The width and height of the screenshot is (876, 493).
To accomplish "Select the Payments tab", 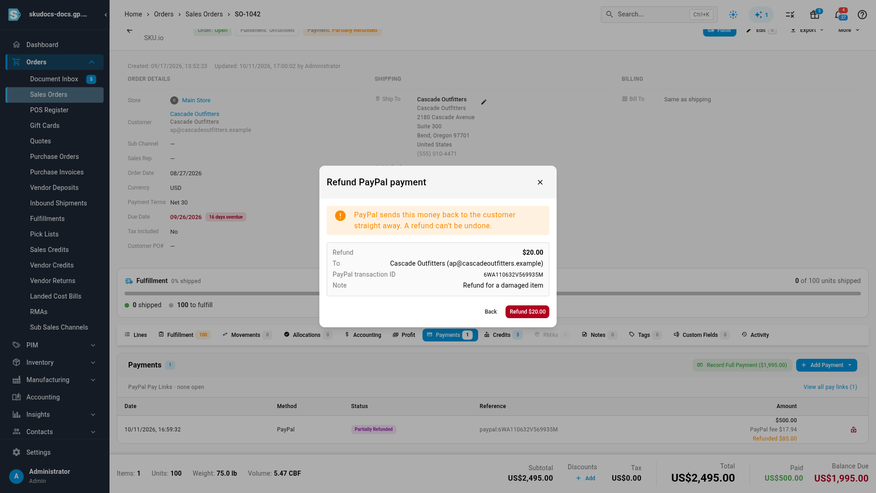I will [450, 335].
